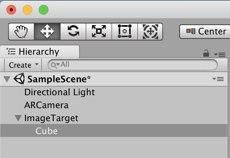Toggle the Hierarchy panel lock
Image resolution: width=230 pixels, height=158 pixels.
[206, 53]
